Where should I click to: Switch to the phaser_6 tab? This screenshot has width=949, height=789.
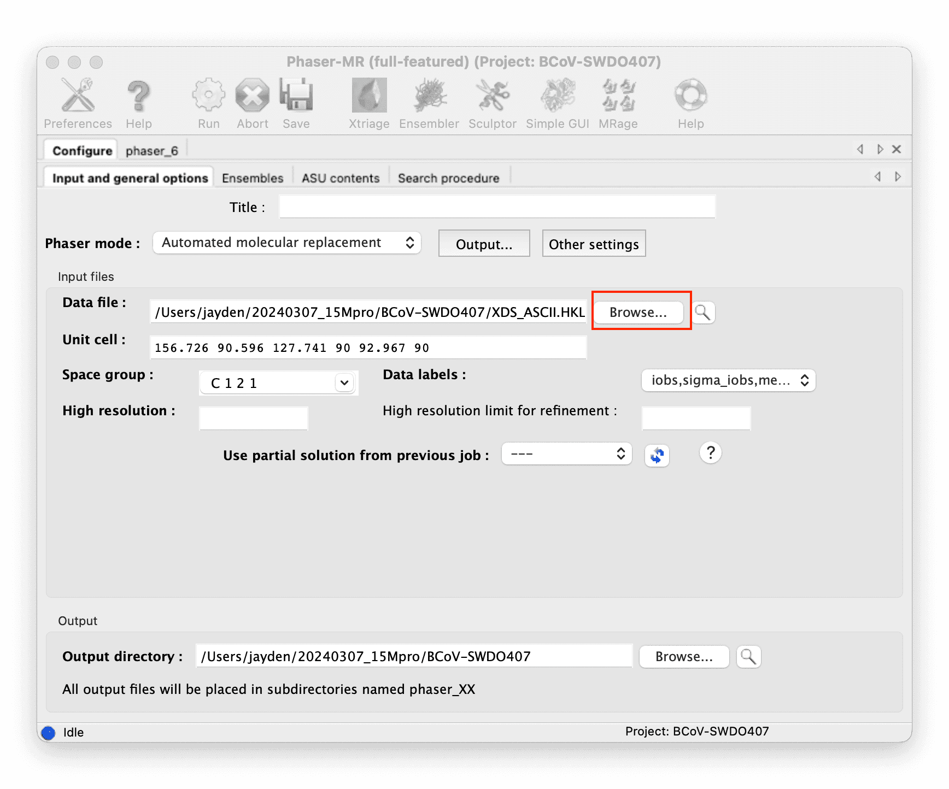152,151
